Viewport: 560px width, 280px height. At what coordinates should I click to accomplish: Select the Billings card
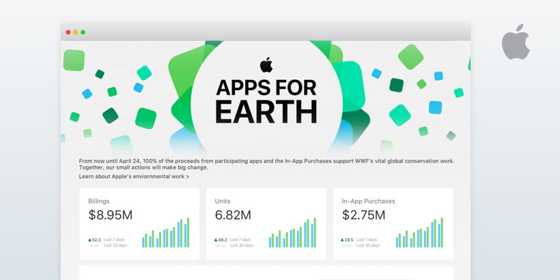click(139, 223)
